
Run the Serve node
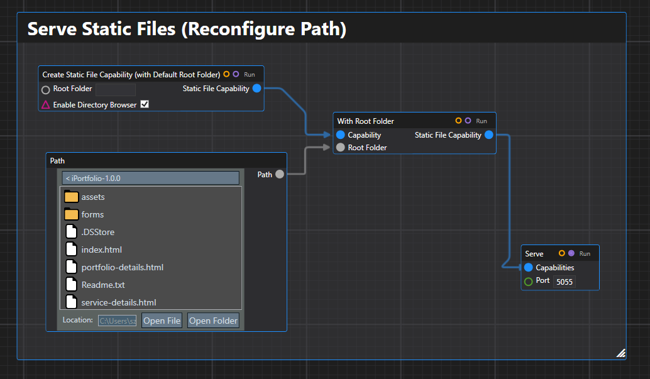[x=585, y=254]
